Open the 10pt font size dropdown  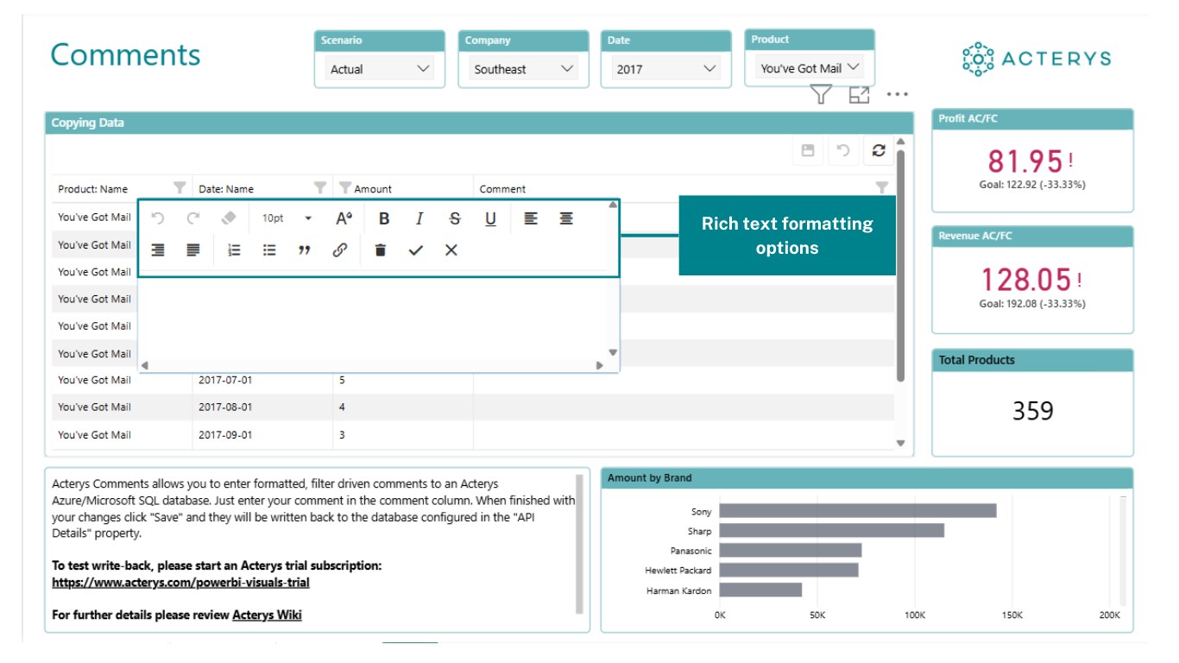pos(287,218)
